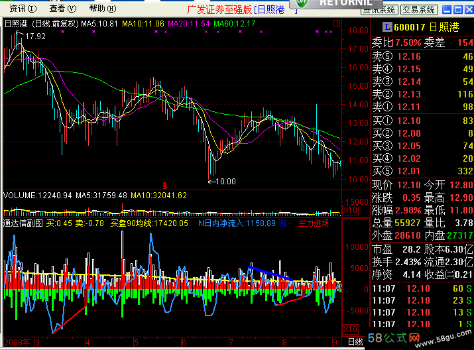Image resolution: width=474 pixels, height=350 pixels.
Task: Click the red S marker below candlesticks
Action: tap(165, 186)
